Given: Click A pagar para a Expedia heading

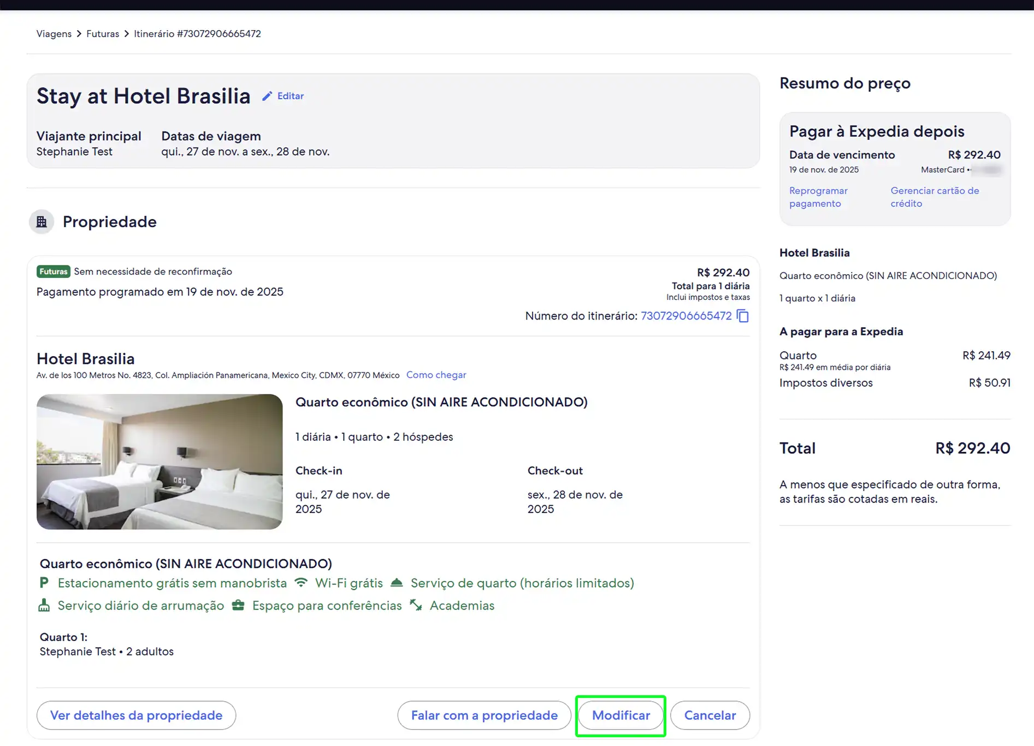Looking at the screenshot, I should pyautogui.click(x=841, y=331).
